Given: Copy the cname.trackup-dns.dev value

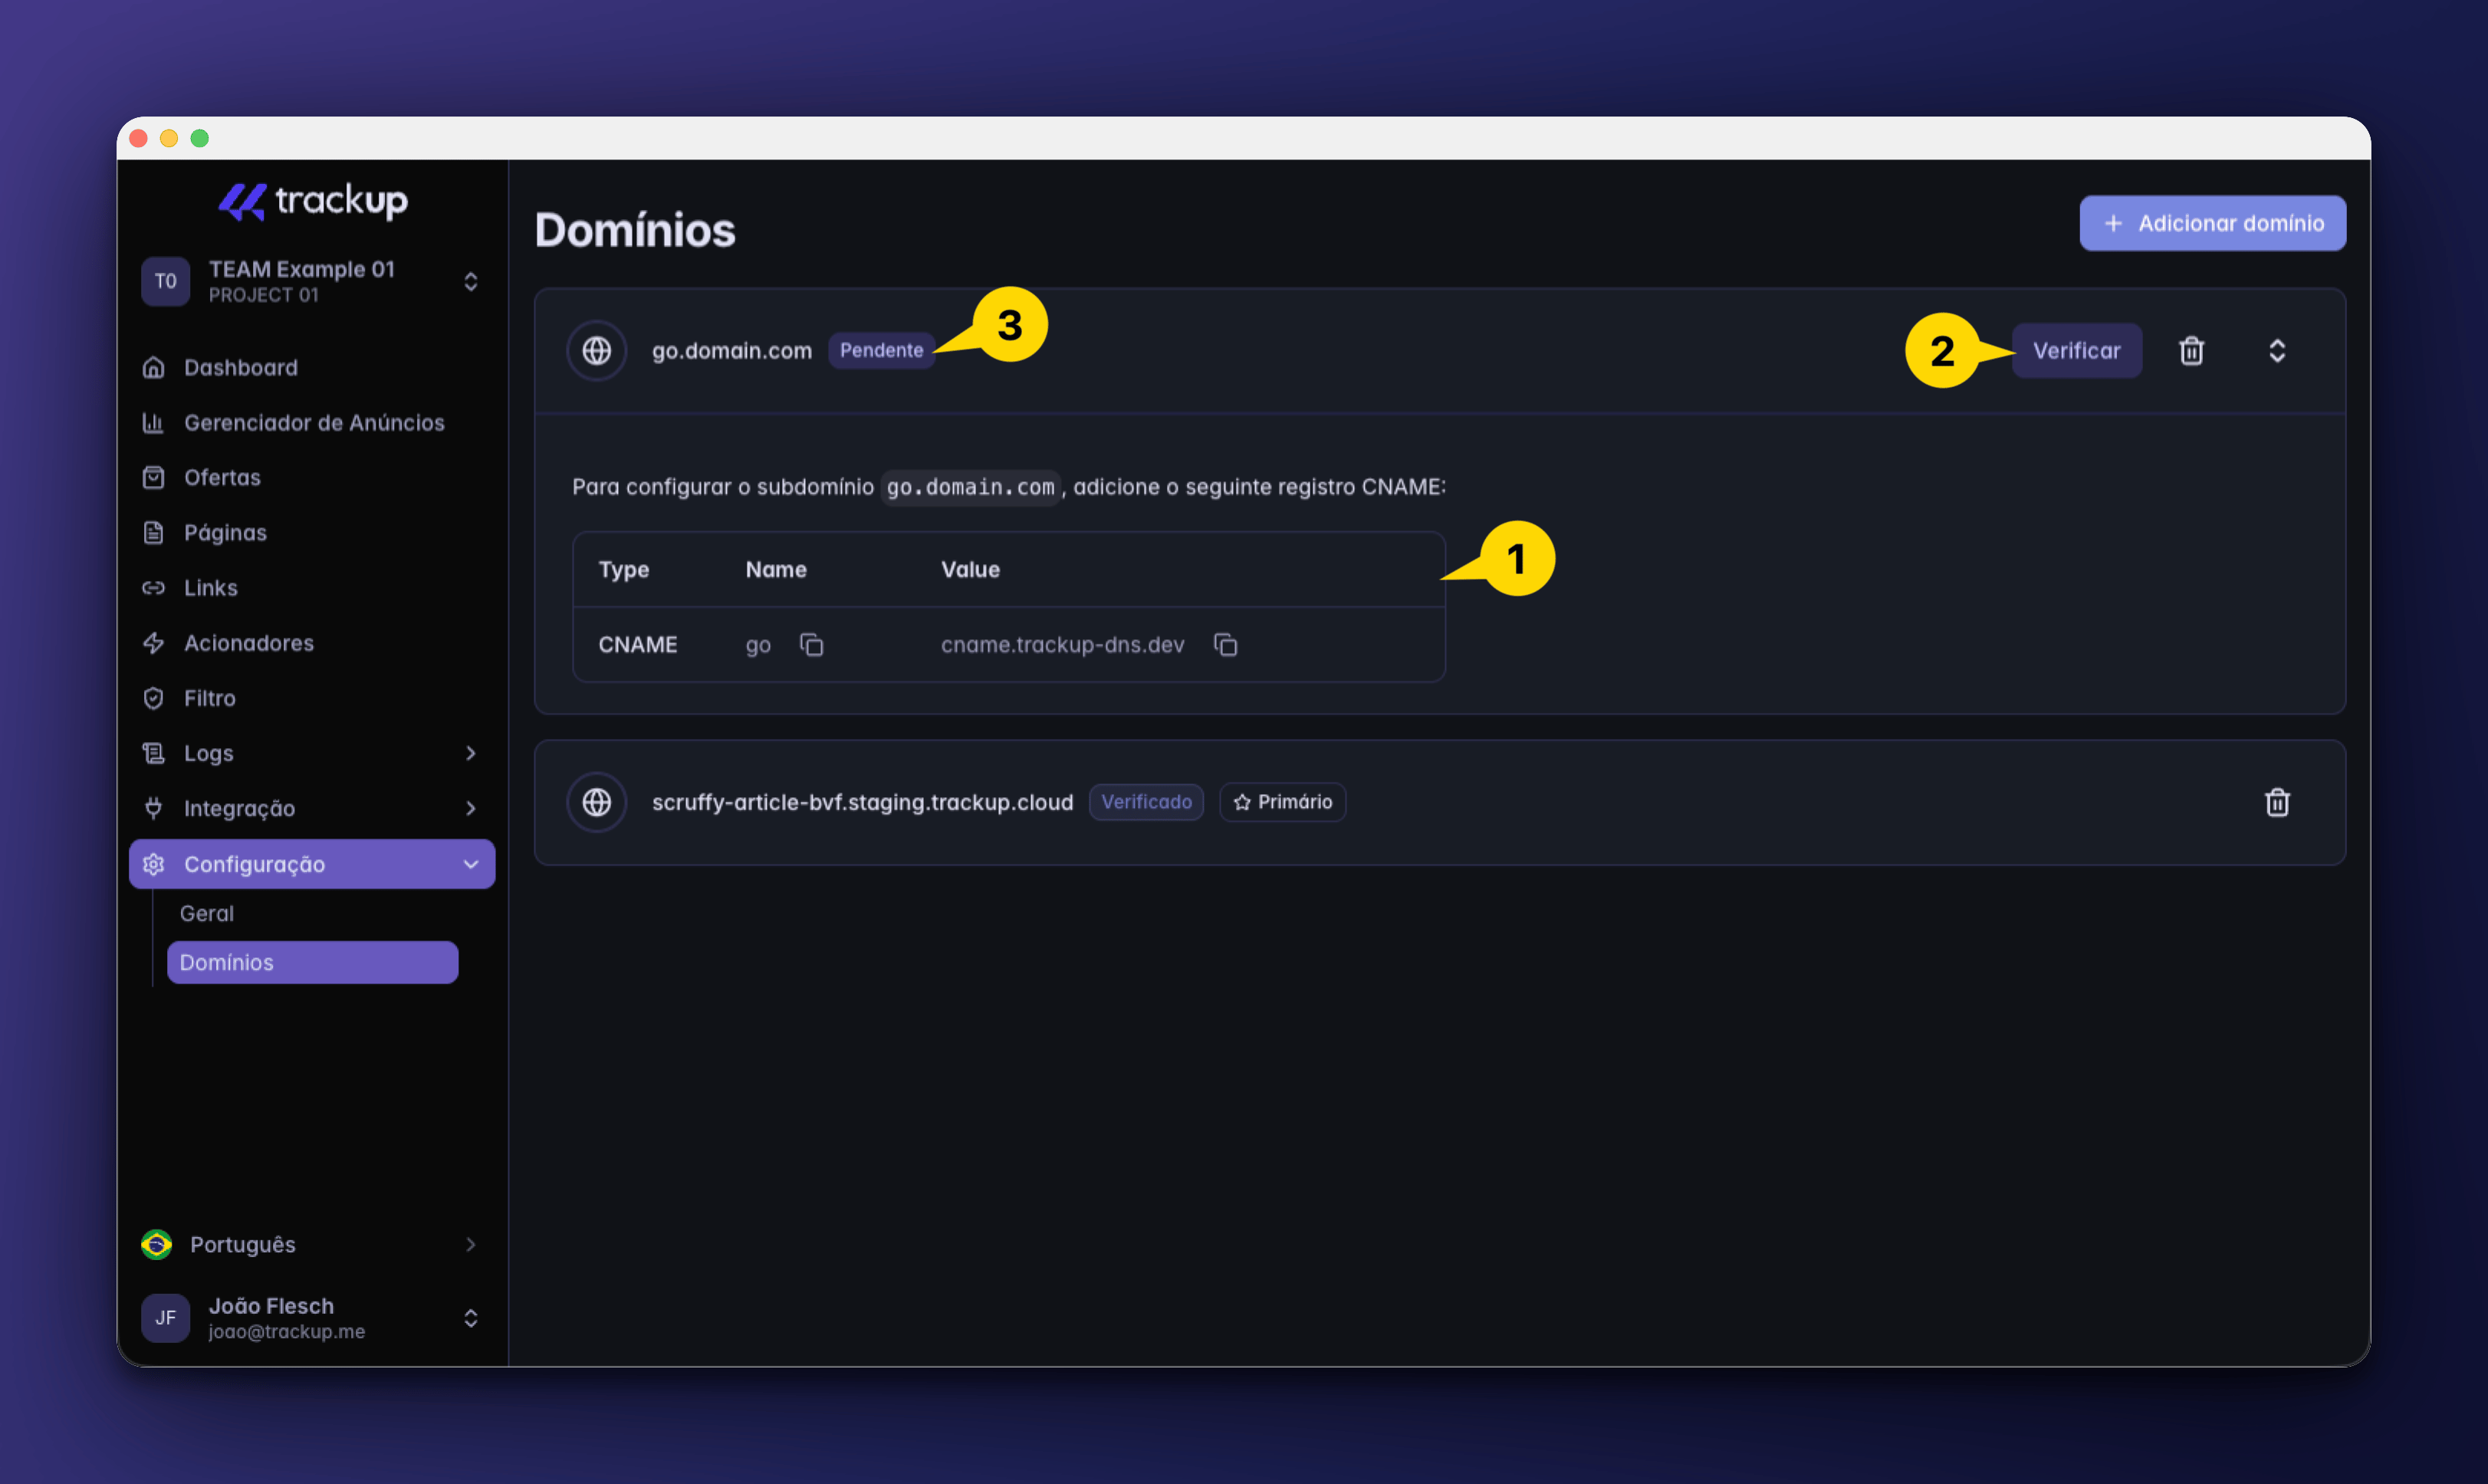Looking at the screenshot, I should tap(1225, 645).
